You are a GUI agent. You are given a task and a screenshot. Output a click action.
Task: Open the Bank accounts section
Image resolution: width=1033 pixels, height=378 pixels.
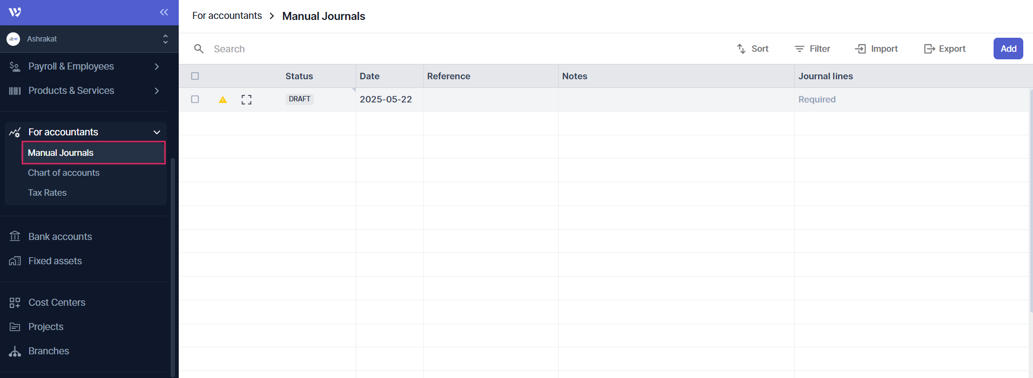click(x=60, y=237)
